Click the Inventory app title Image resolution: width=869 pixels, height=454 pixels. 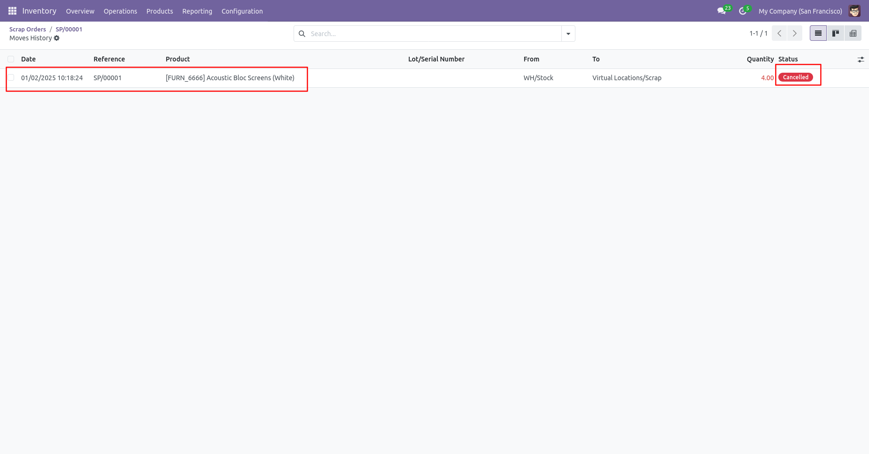pyautogui.click(x=39, y=11)
